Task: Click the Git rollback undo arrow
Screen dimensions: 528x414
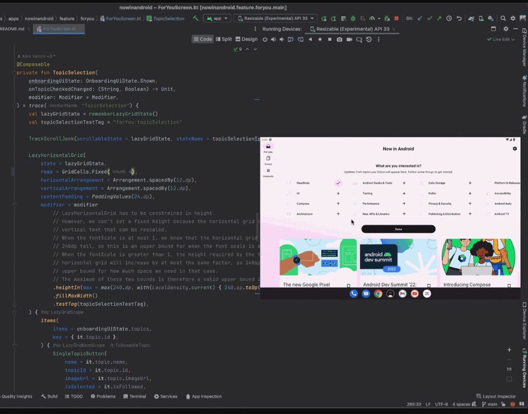Action: (x=459, y=19)
